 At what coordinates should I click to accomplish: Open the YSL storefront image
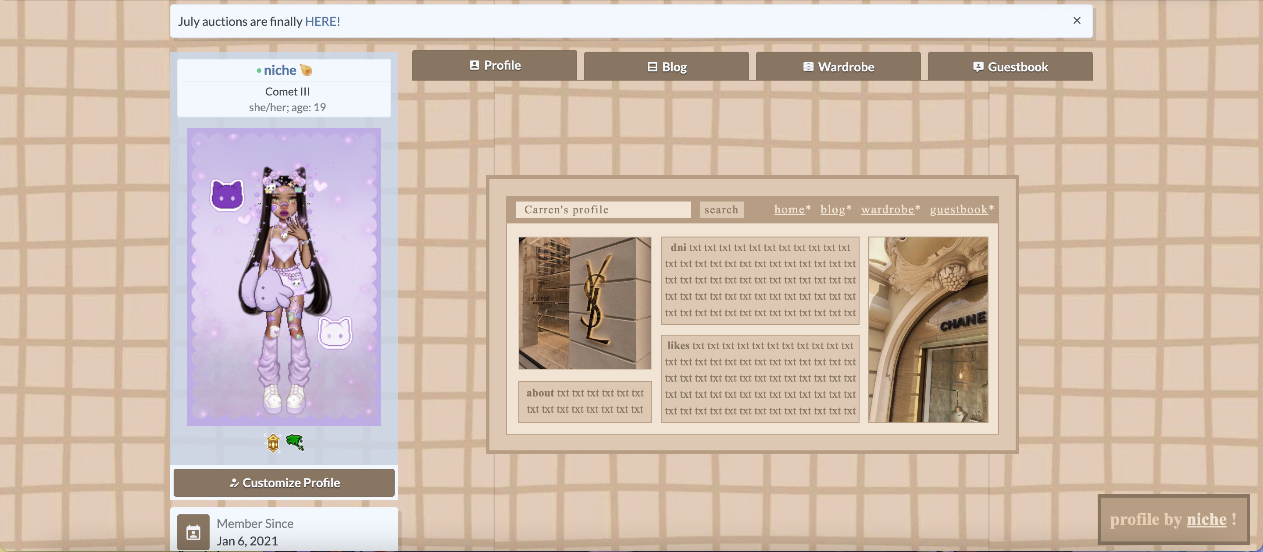(585, 303)
